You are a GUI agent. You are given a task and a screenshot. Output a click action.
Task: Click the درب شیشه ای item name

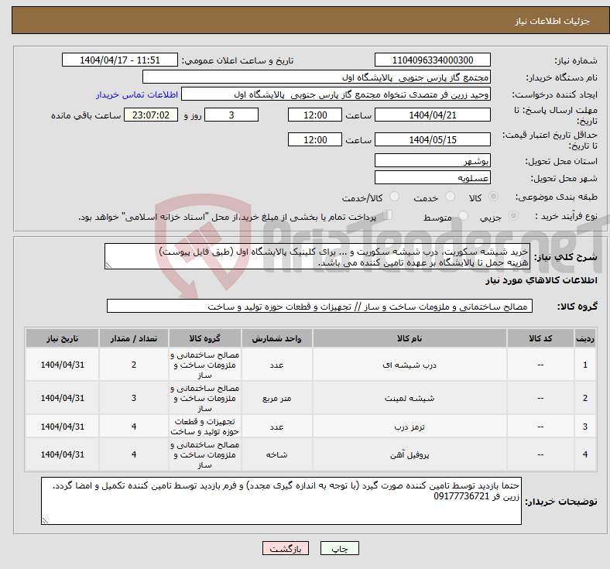410,365
